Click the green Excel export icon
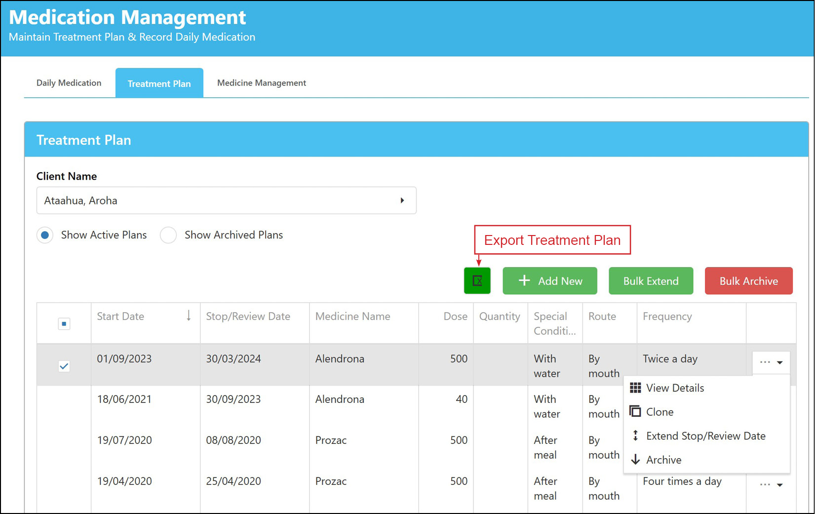Image resolution: width=815 pixels, height=514 pixels. pyautogui.click(x=477, y=280)
